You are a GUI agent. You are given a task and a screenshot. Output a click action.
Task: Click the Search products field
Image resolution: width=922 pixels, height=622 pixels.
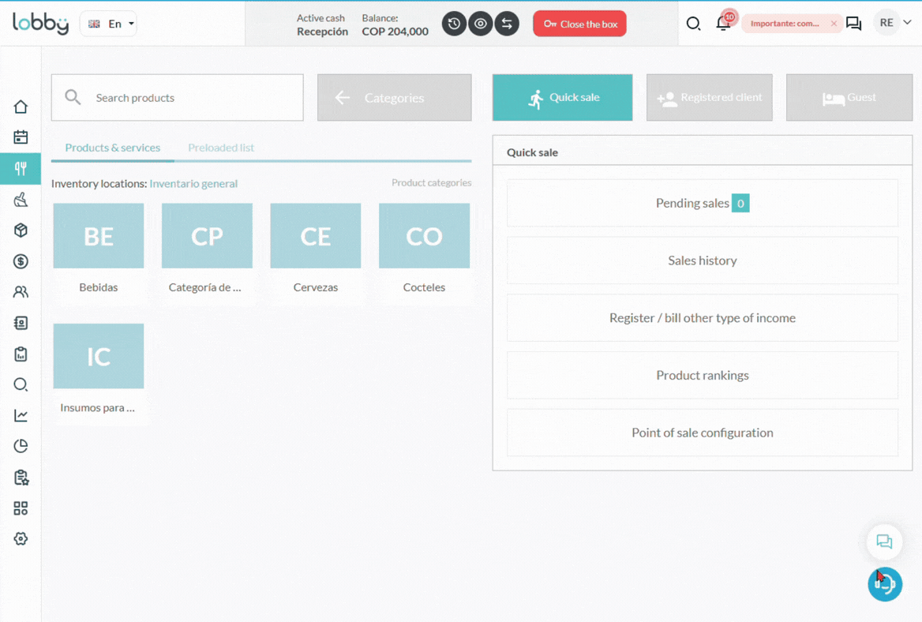177,98
